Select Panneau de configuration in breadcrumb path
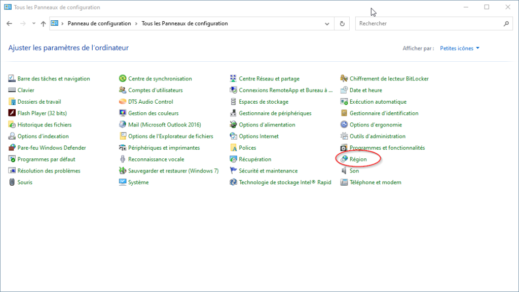Screen dimensions: 519x292 99,24
